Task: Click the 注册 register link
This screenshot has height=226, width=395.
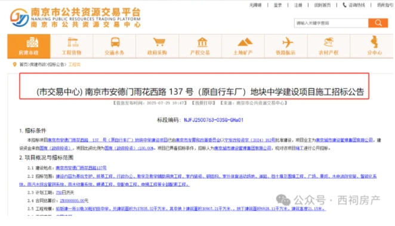Action: [x=298, y=5]
